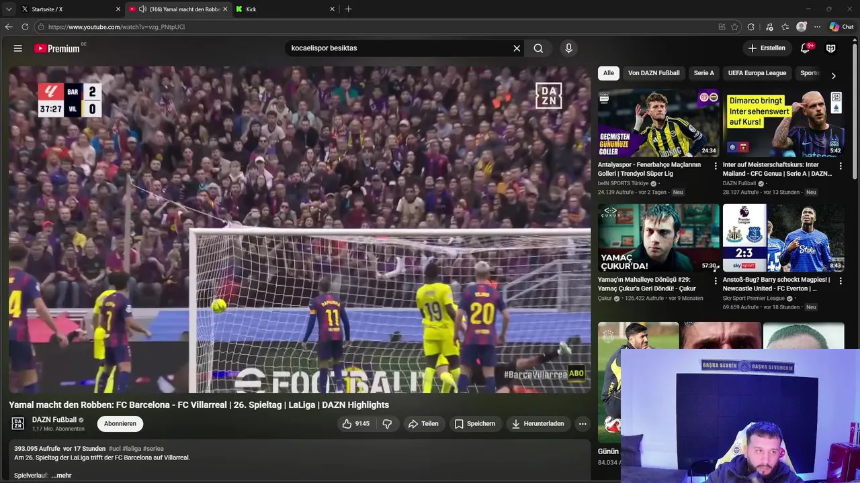Open the favorites list icon
The width and height of the screenshot is (860, 483).
coord(785,27)
